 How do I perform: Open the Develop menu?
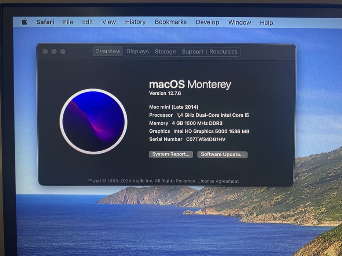click(207, 22)
